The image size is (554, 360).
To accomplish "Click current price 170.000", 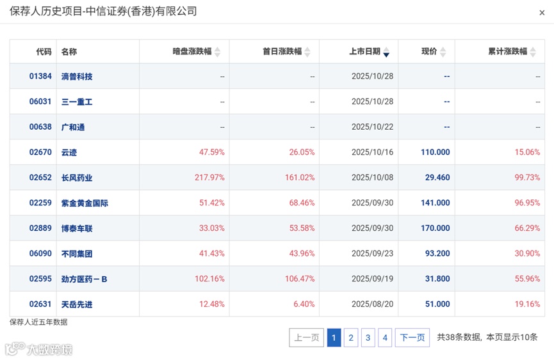I will point(436,228).
